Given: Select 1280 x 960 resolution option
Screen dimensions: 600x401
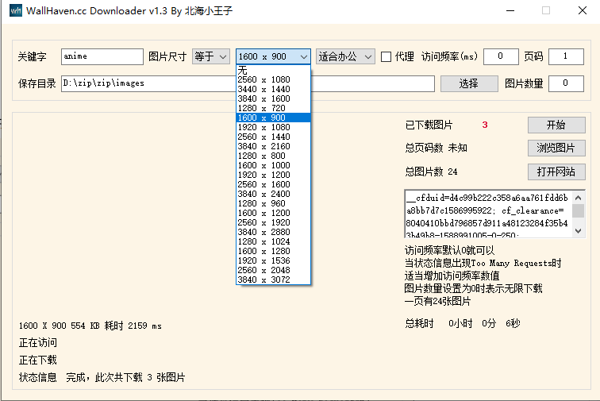Looking at the screenshot, I should tap(273, 203).
